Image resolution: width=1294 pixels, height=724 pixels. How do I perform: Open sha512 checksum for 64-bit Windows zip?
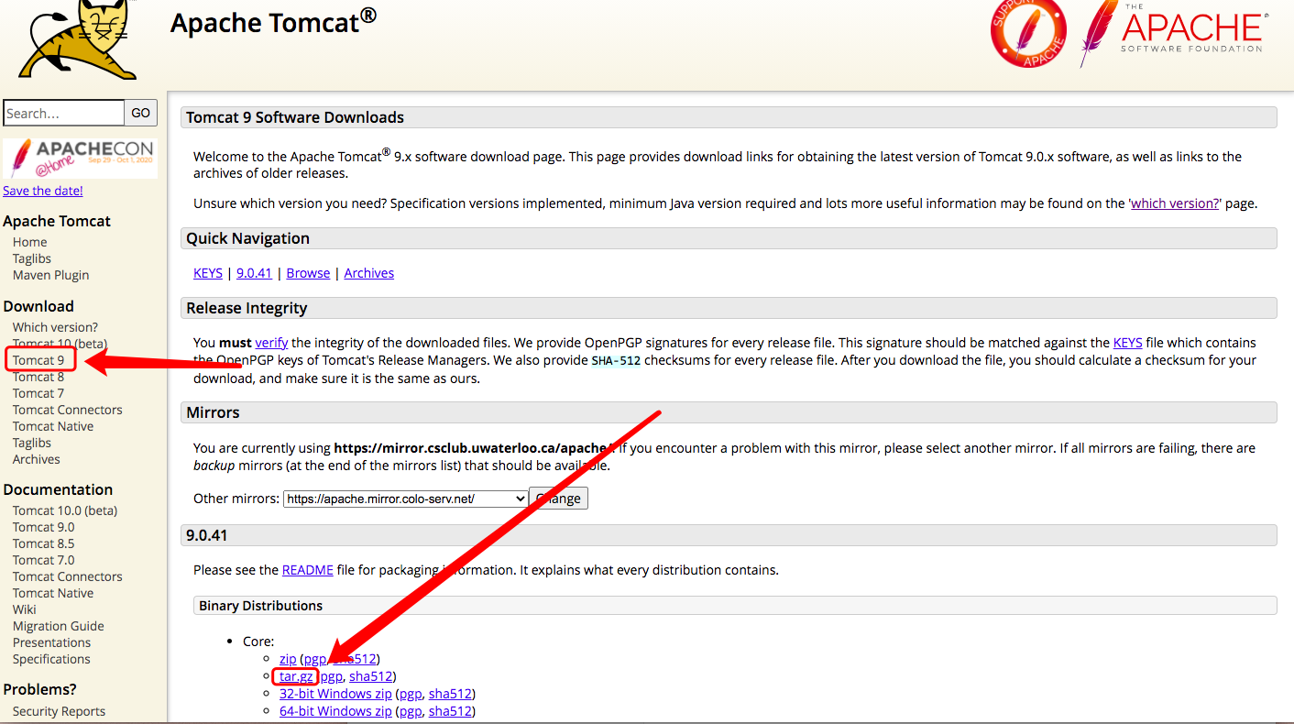click(450, 711)
